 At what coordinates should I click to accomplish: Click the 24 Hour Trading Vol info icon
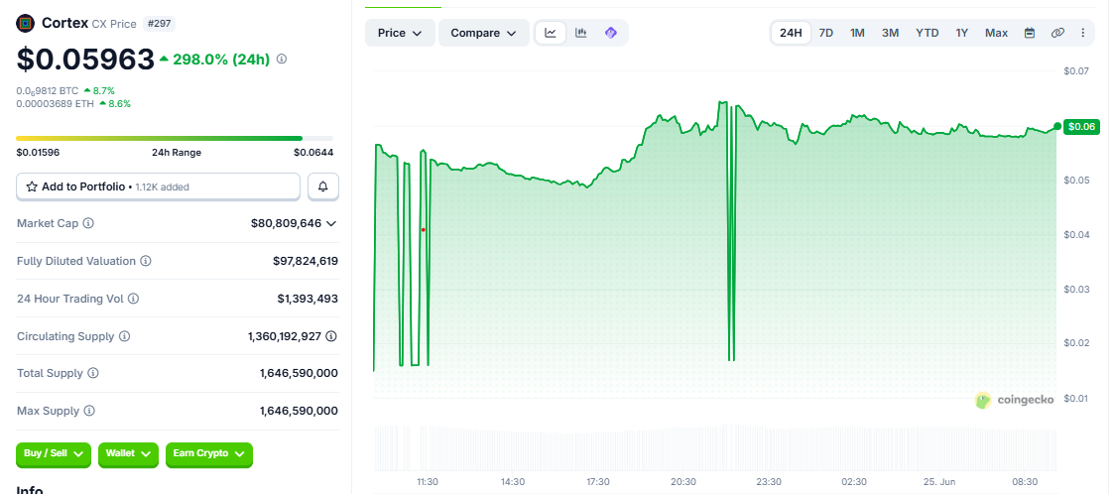pos(133,299)
